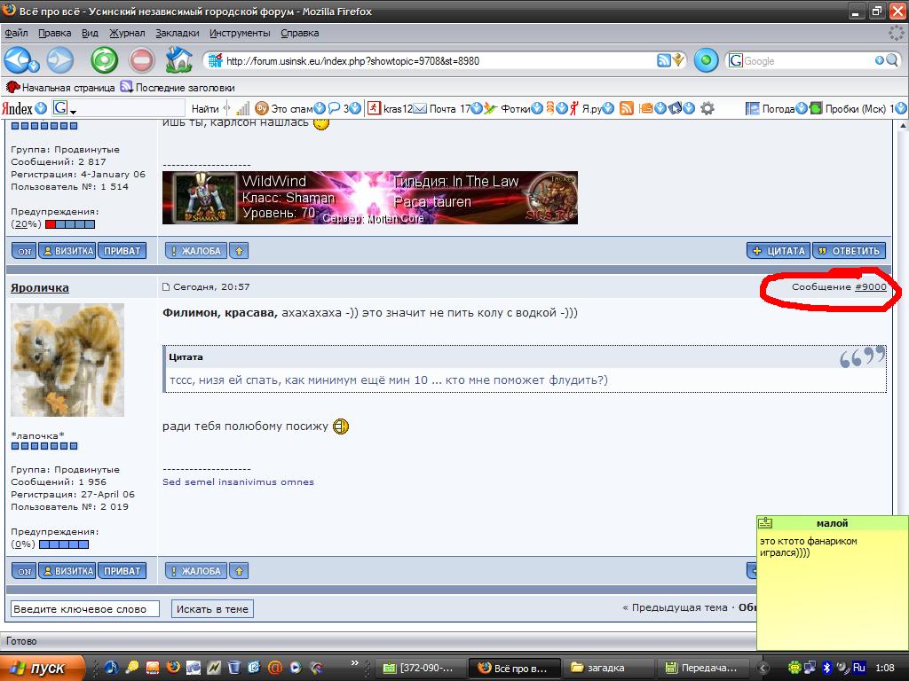Image resolution: width=909 pixels, height=681 pixels.
Task: Open the Закладки menu
Action: (x=177, y=33)
